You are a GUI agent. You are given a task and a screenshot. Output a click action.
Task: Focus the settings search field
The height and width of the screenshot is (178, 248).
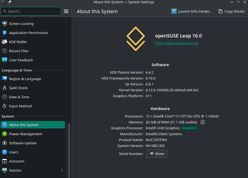pos(31,11)
